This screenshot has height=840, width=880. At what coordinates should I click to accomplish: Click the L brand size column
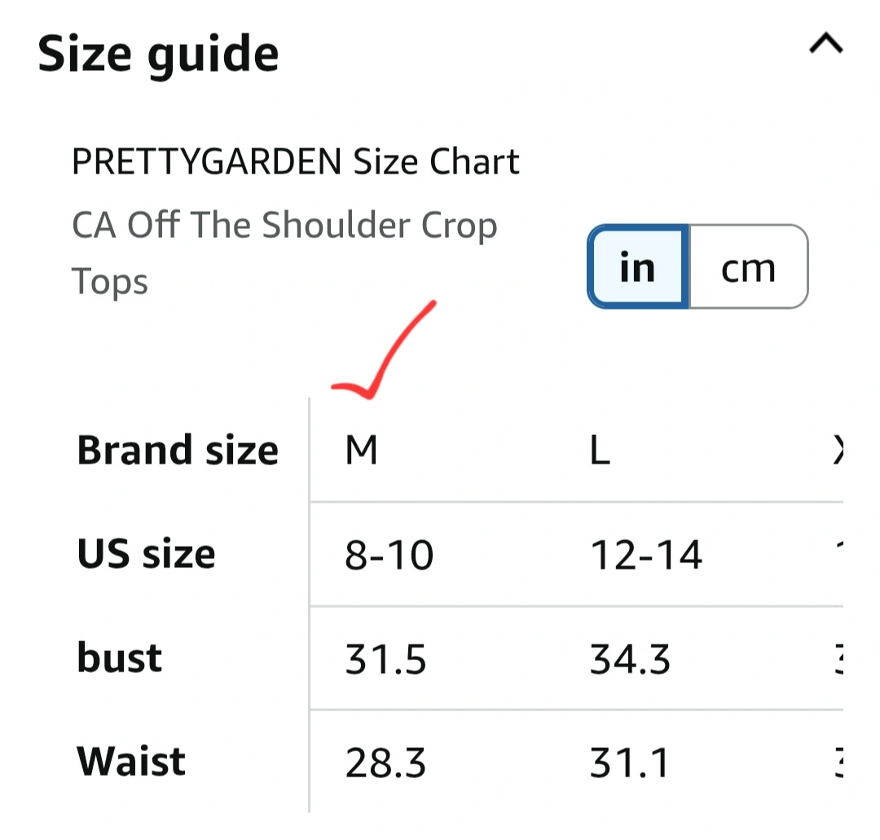pos(600,451)
